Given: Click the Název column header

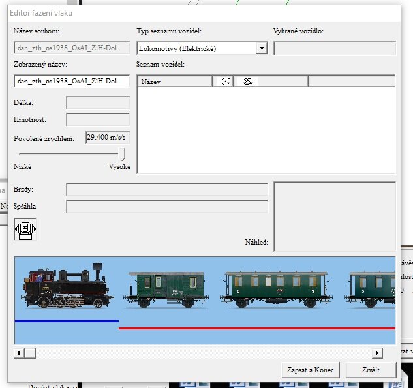Looking at the screenshot, I should point(175,82).
